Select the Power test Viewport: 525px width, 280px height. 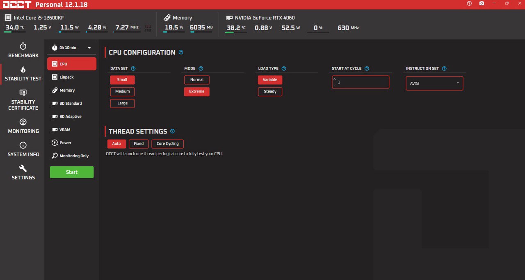point(72,142)
